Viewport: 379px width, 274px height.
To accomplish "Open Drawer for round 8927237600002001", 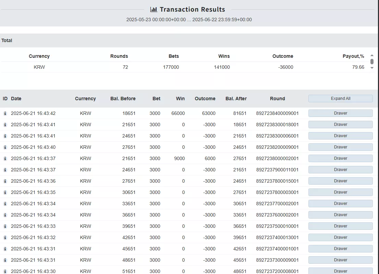I will pyautogui.click(x=340, y=215).
